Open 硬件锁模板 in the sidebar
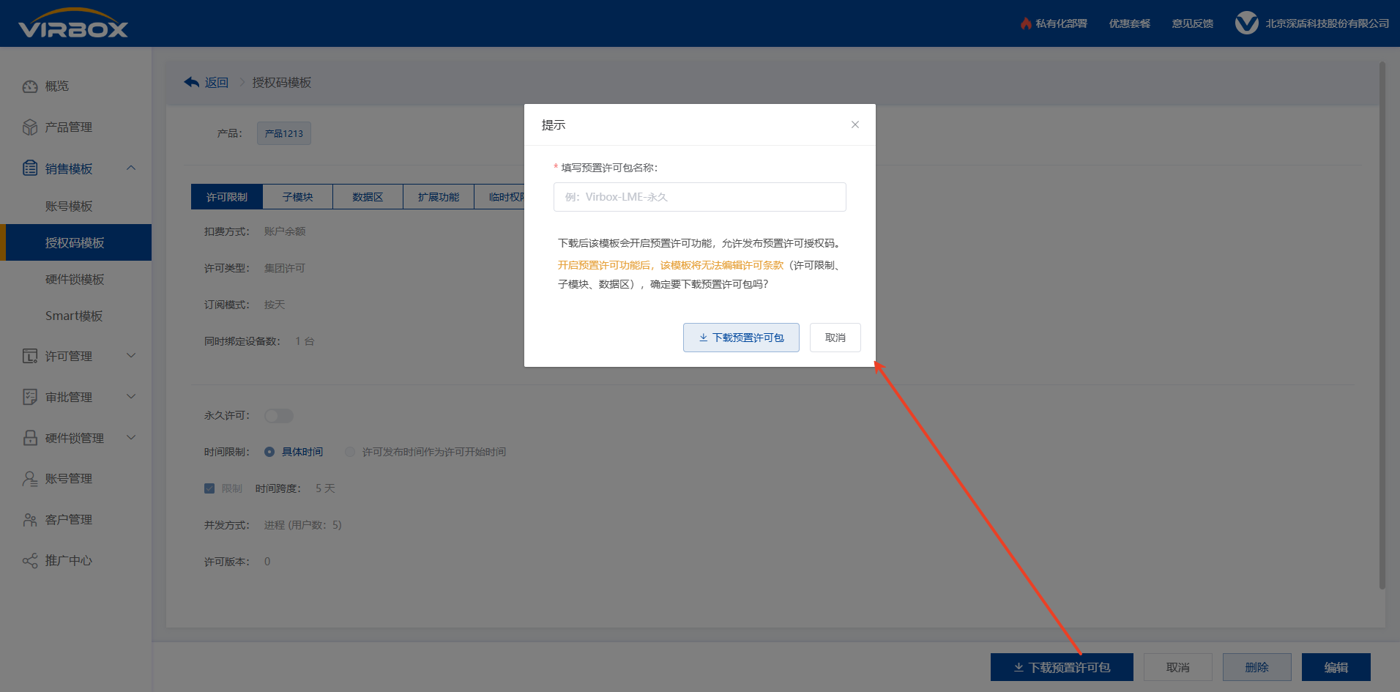 point(76,279)
